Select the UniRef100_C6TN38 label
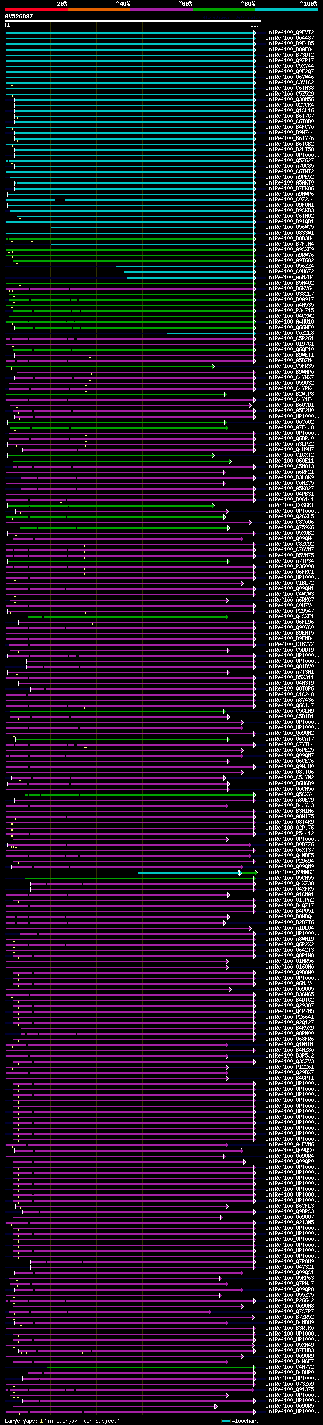 click(x=289, y=88)
